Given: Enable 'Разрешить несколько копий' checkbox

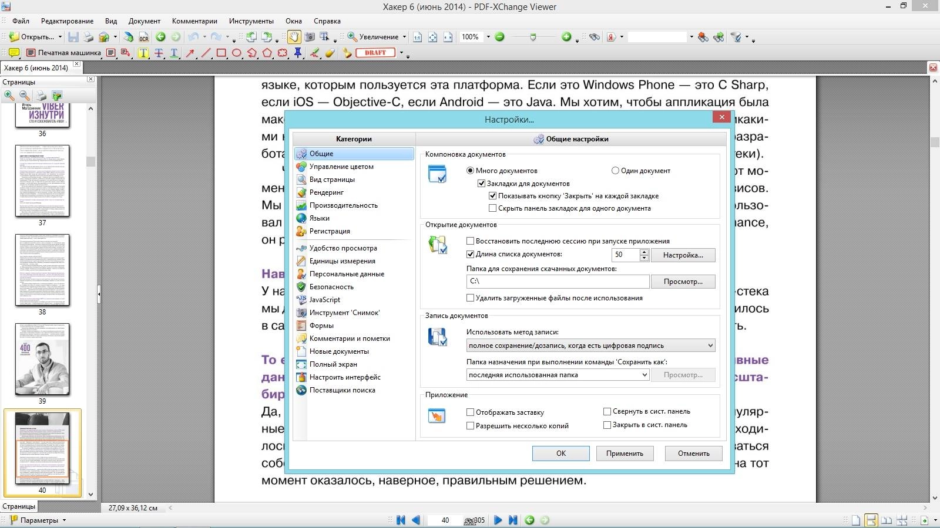Looking at the screenshot, I should 470,426.
